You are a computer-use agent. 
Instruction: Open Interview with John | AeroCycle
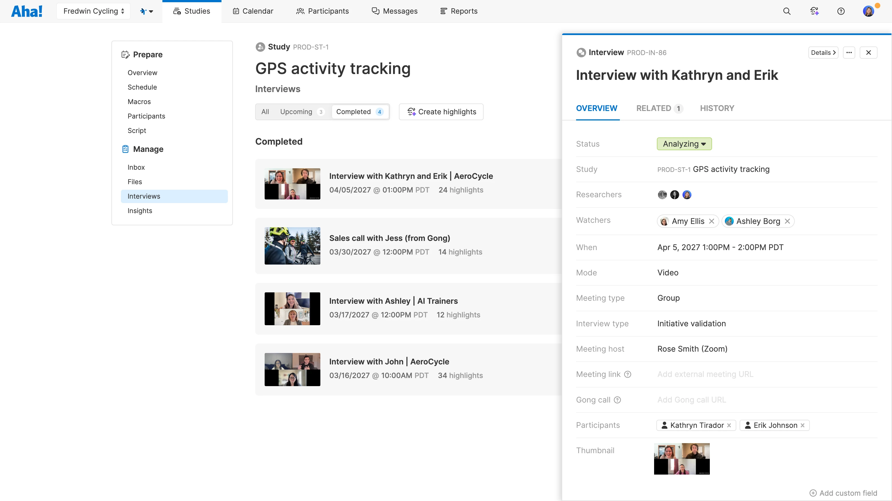(x=389, y=362)
